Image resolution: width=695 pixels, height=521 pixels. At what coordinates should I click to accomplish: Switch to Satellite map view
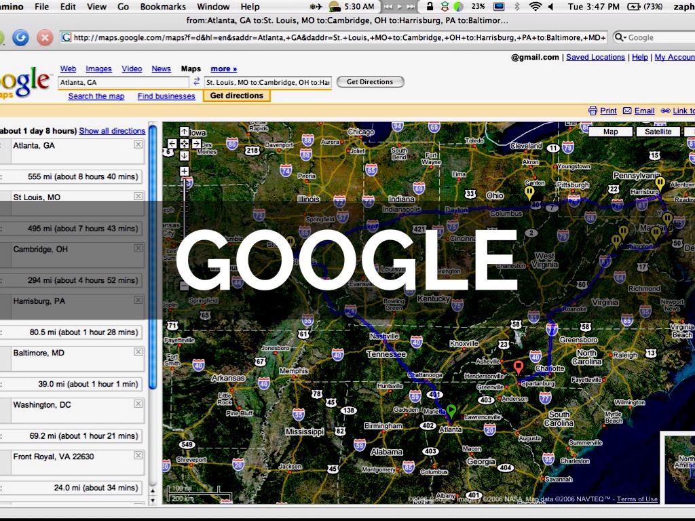658,132
